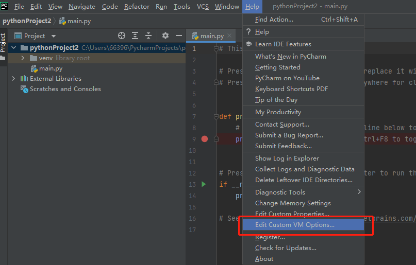Screen dimensions: 416x265
Task: Click the Scratches and Consoles icon
Action: coord(24,89)
